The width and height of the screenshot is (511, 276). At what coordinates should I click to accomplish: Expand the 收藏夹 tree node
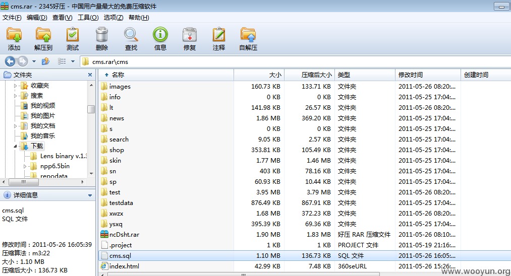[x=15, y=86]
